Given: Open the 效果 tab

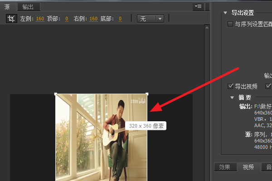Looking at the screenshot, I should pos(225,167).
